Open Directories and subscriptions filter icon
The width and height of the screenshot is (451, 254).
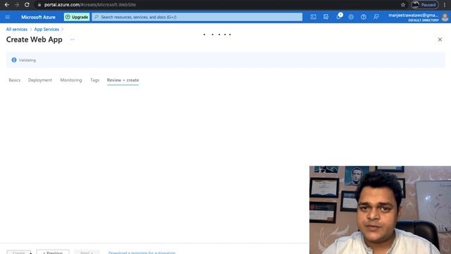click(x=326, y=17)
